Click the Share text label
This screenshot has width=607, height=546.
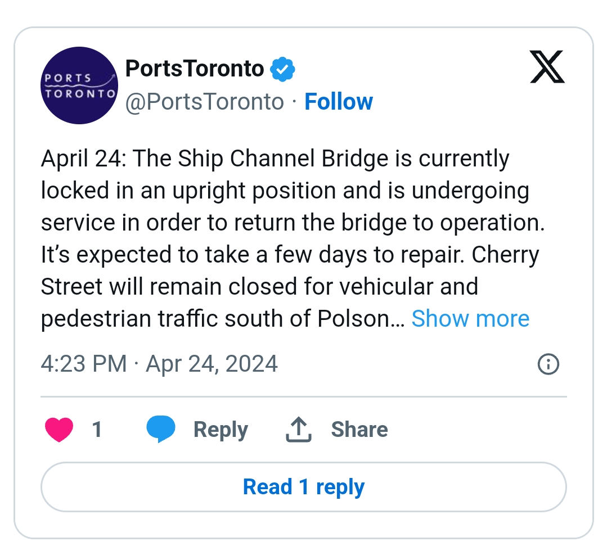coord(359,430)
